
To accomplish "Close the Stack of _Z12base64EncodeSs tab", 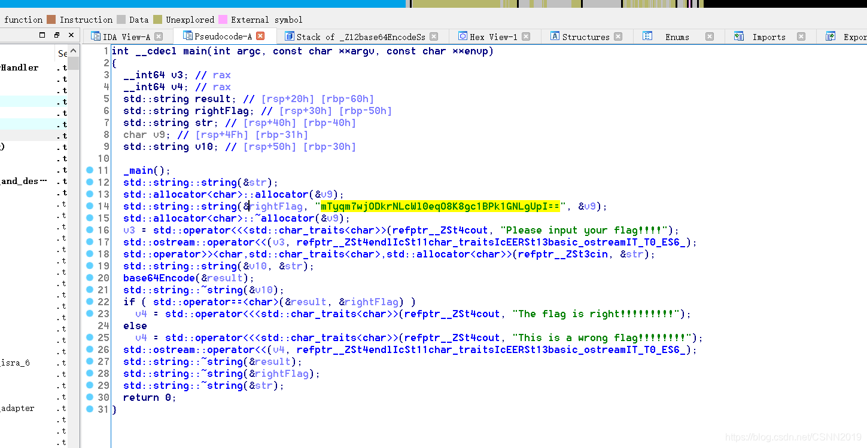I will click(434, 36).
